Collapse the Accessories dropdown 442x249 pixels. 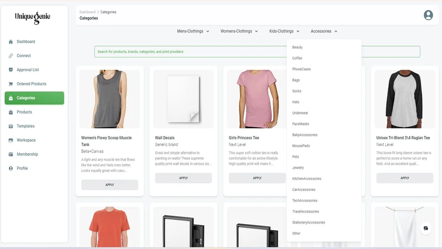pos(324,31)
